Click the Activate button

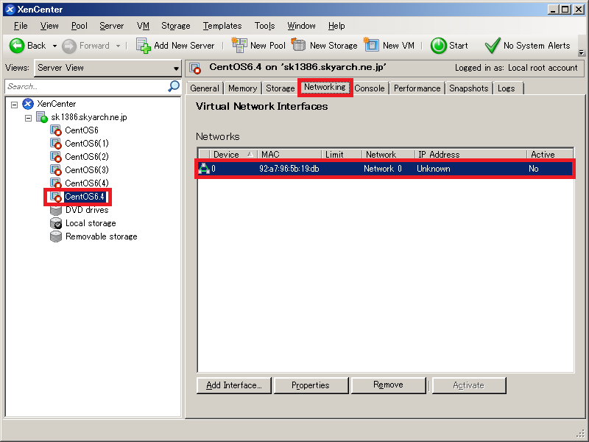pos(469,385)
